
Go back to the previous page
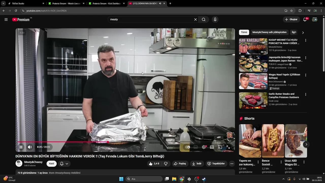coord(4,11)
